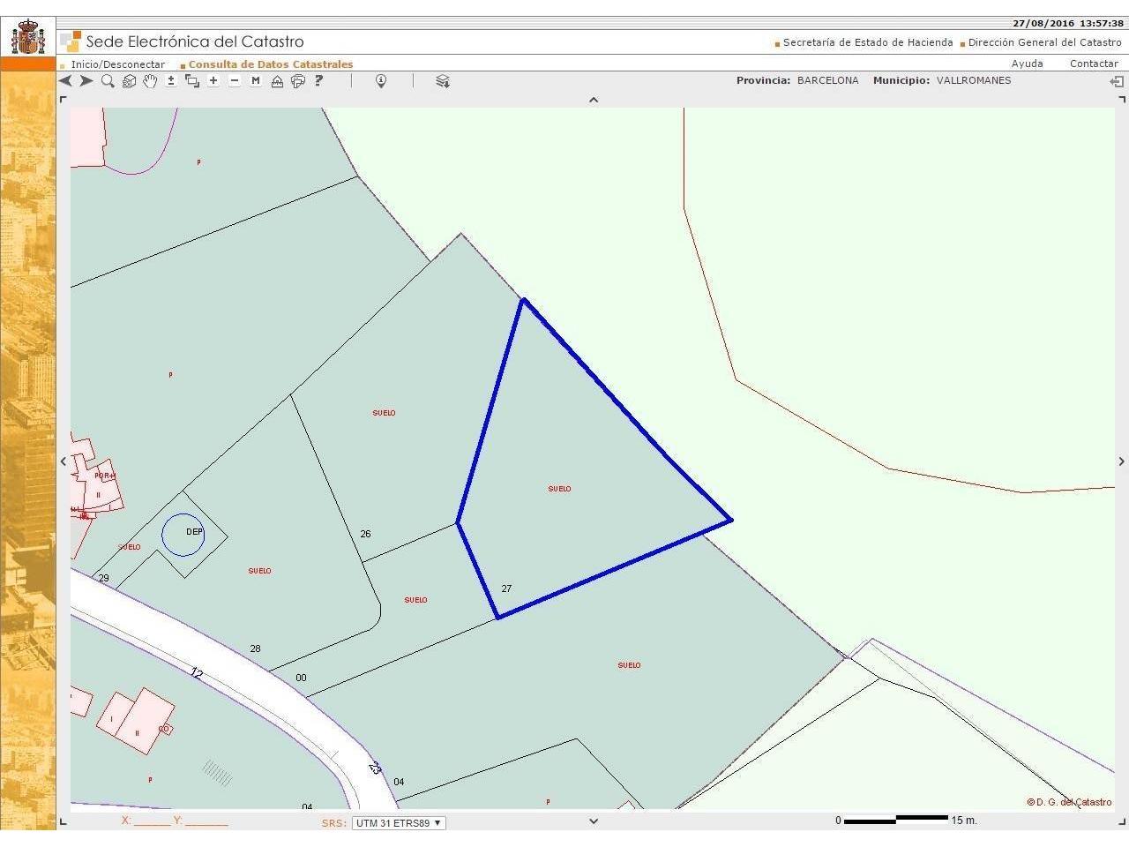Viewport: 1129px width, 847px height.
Task: Choose the zoom window rectangle tool
Action: [x=192, y=81]
